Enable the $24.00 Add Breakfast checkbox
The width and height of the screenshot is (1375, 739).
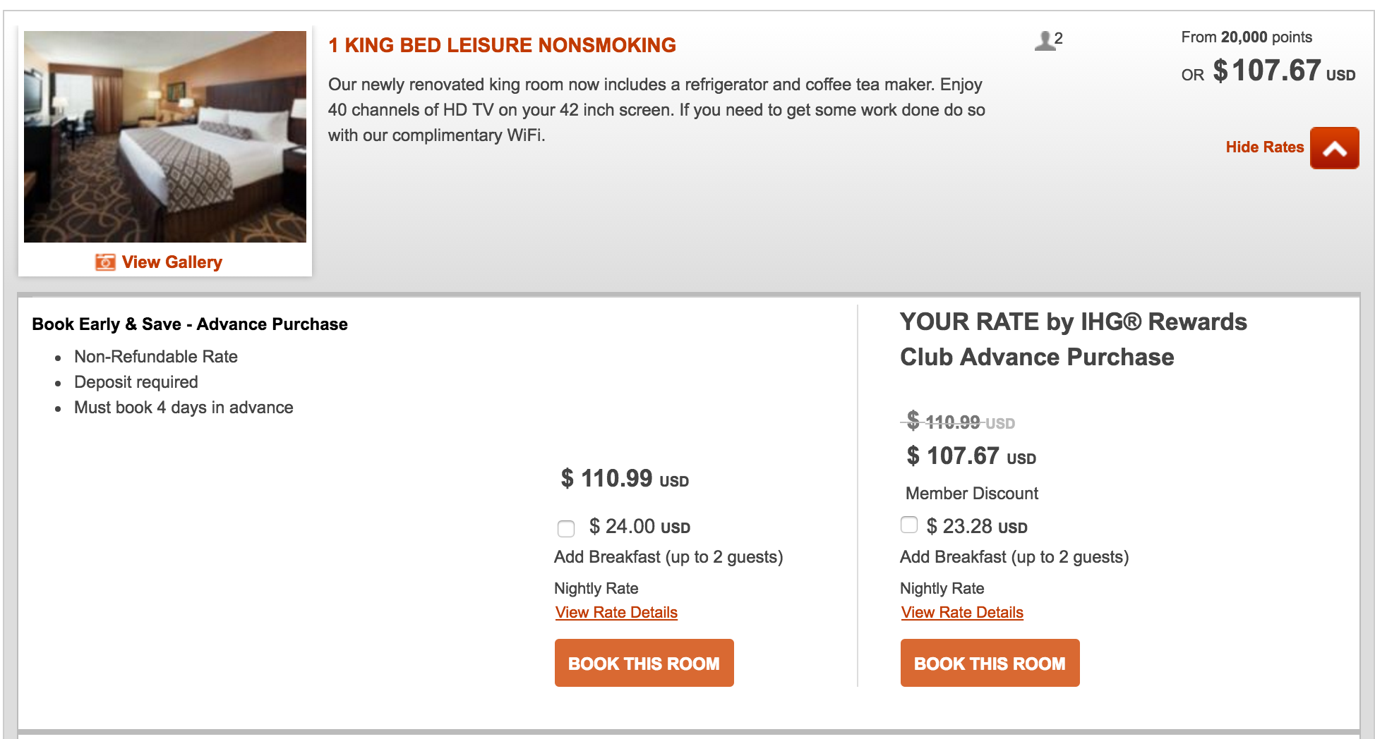coord(566,528)
